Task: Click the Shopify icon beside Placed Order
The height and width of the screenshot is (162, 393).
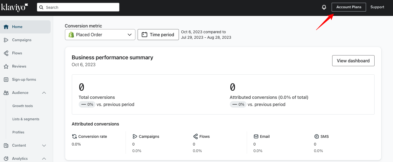Action: (x=71, y=35)
